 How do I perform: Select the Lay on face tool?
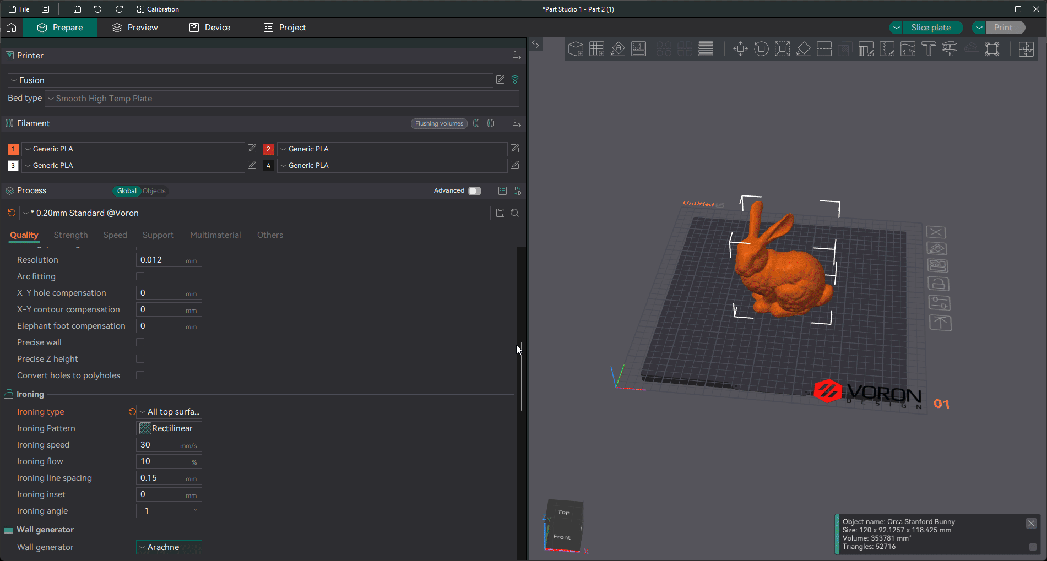pyautogui.click(x=804, y=49)
